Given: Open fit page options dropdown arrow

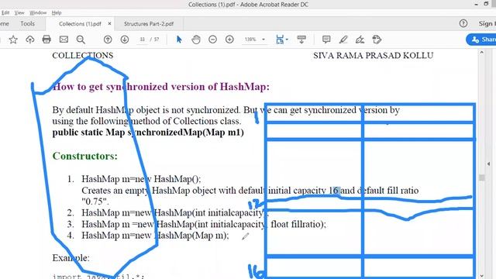Looking at the screenshot, I should pyautogui.click(x=287, y=40).
